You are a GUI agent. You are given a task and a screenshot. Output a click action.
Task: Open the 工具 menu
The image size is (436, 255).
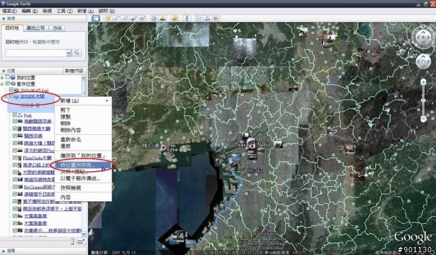pyautogui.click(x=65, y=11)
